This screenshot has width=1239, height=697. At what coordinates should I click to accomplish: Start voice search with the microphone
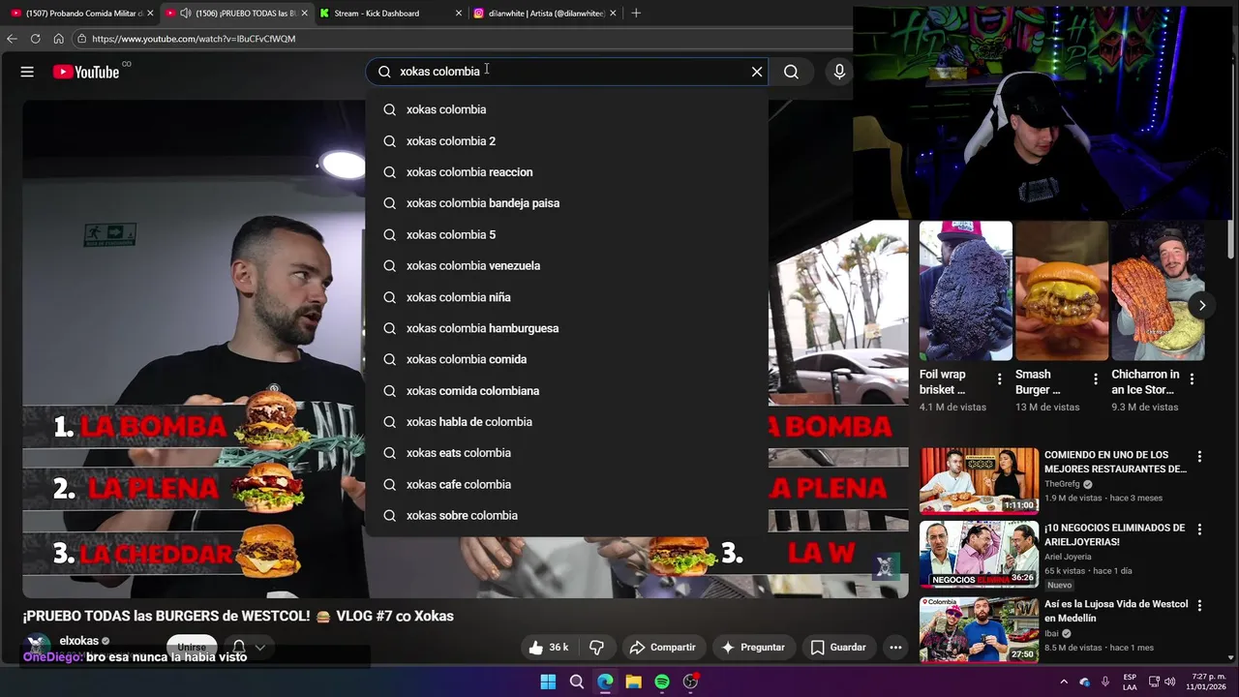coord(839,72)
